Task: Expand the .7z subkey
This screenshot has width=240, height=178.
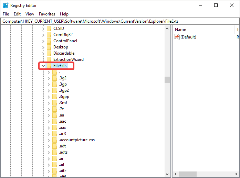Action: (49, 109)
